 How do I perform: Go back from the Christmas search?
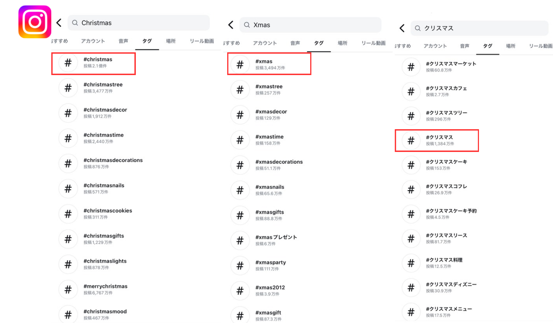(x=59, y=23)
